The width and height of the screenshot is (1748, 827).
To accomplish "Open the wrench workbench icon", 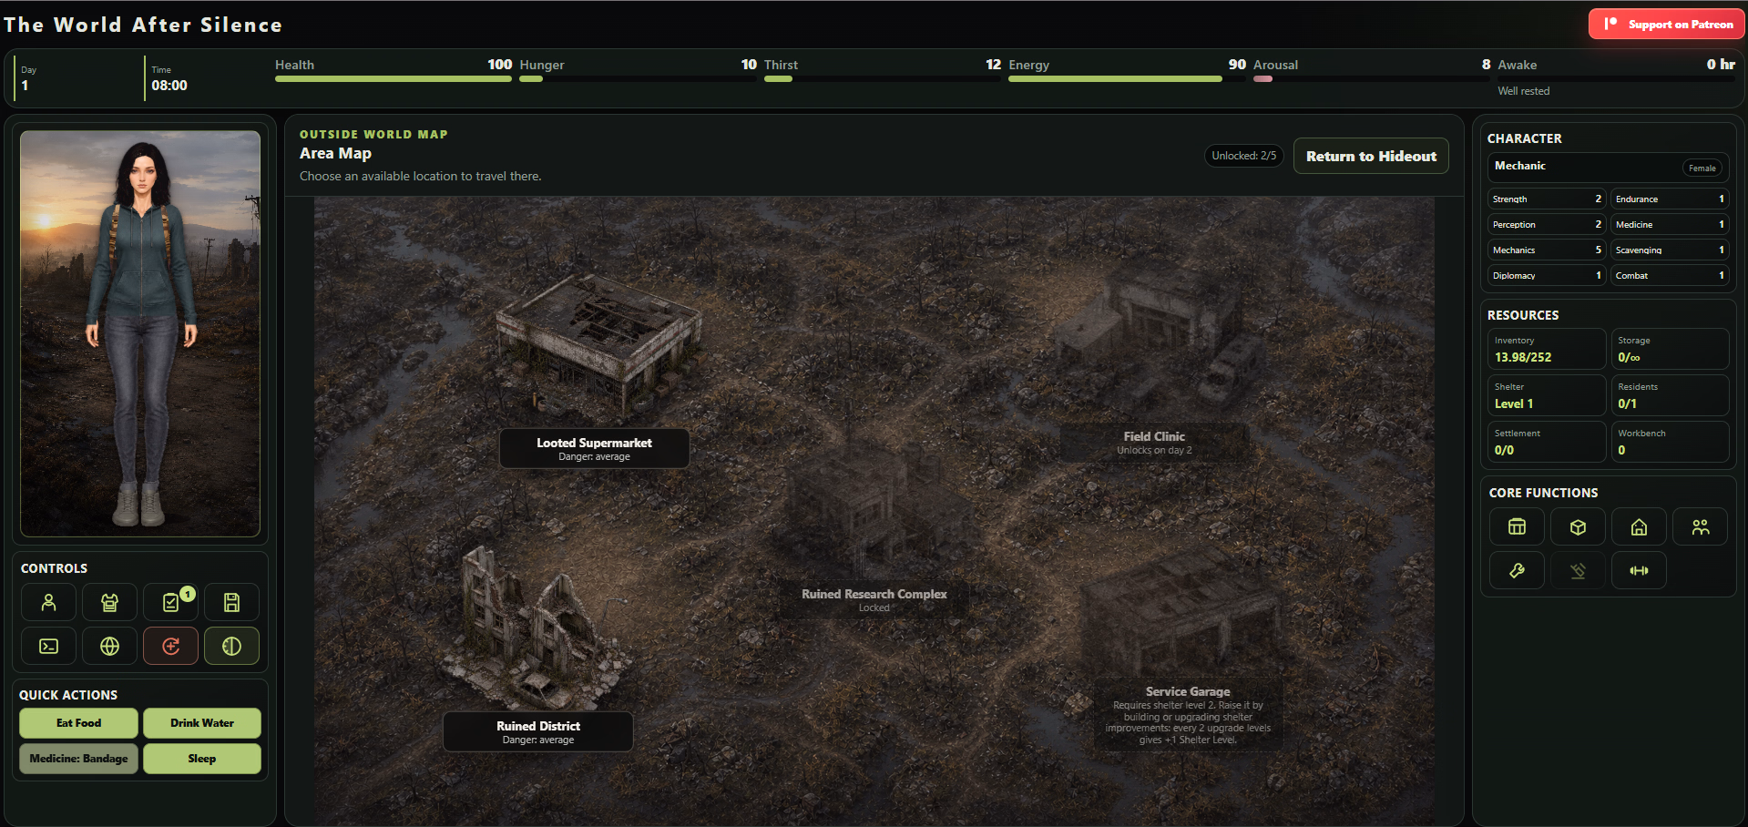I will click(x=1517, y=570).
